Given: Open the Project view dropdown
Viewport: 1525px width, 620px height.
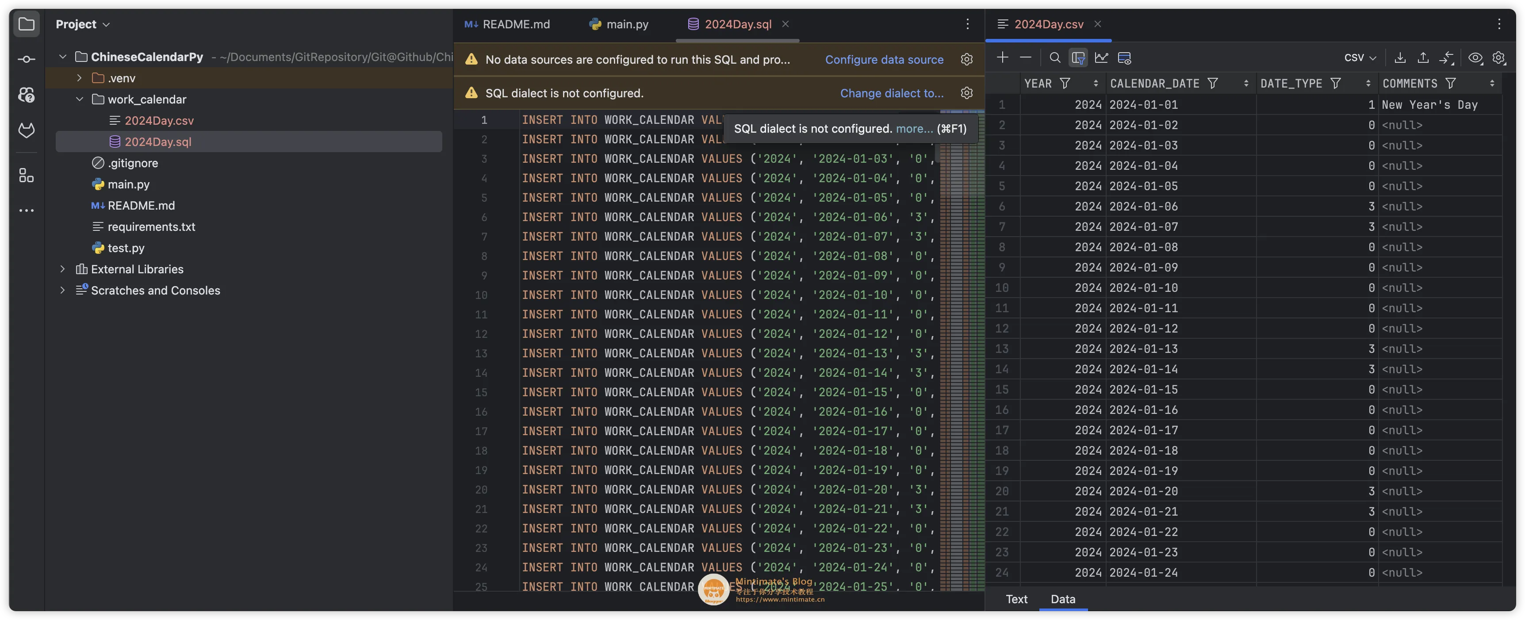Looking at the screenshot, I should 83,24.
